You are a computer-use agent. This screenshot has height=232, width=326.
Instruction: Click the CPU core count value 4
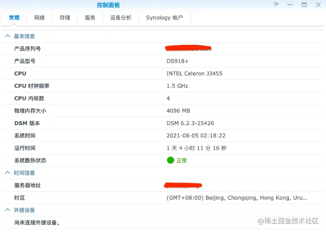pos(168,98)
